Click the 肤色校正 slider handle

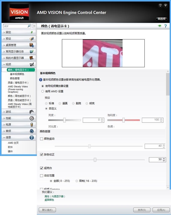point(95,159)
